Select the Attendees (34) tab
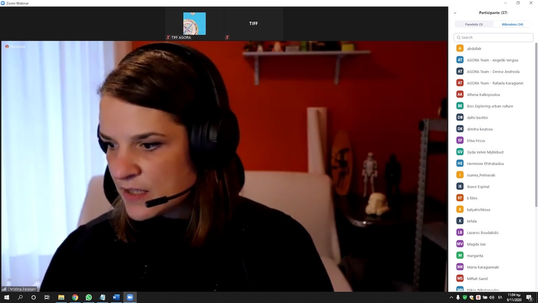Image resolution: width=538 pixels, height=303 pixels. coord(512,24)
